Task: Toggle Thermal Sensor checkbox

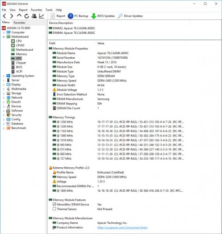Action: 54,209
